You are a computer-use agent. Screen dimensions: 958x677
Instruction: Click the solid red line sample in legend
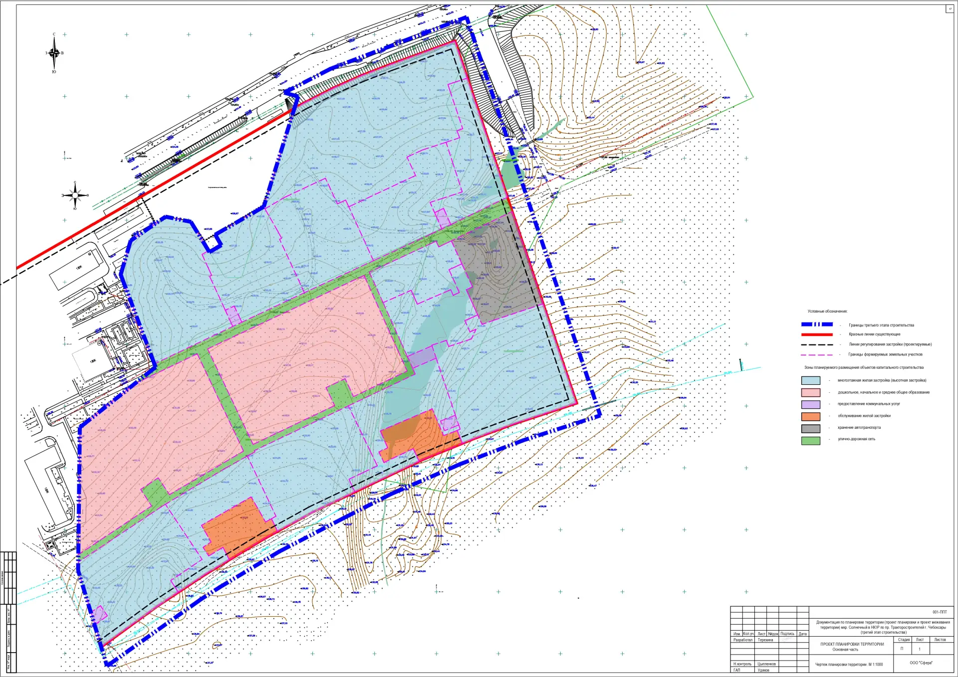tap(817, 335)
